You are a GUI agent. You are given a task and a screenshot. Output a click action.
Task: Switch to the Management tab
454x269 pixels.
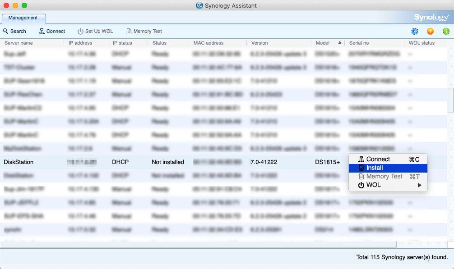pos(23,18)
